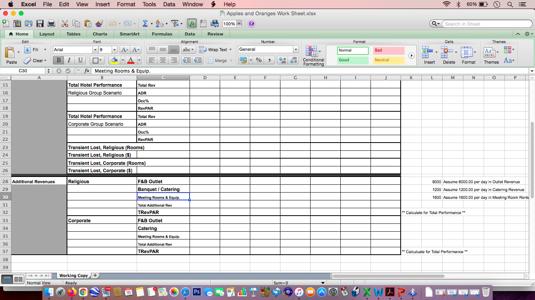Add a new sheet with the plus button
The width and height of the screenshot is (535, 300).
pos(95,275)
